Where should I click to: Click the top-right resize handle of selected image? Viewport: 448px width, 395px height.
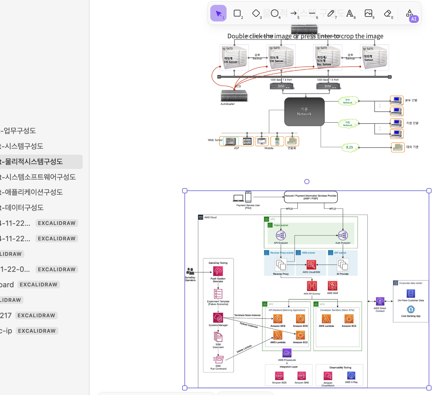coord(429,191)
